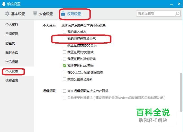
Task: Choose 资讯提醒 in the sidebar
Action: (x=12, y=62)
